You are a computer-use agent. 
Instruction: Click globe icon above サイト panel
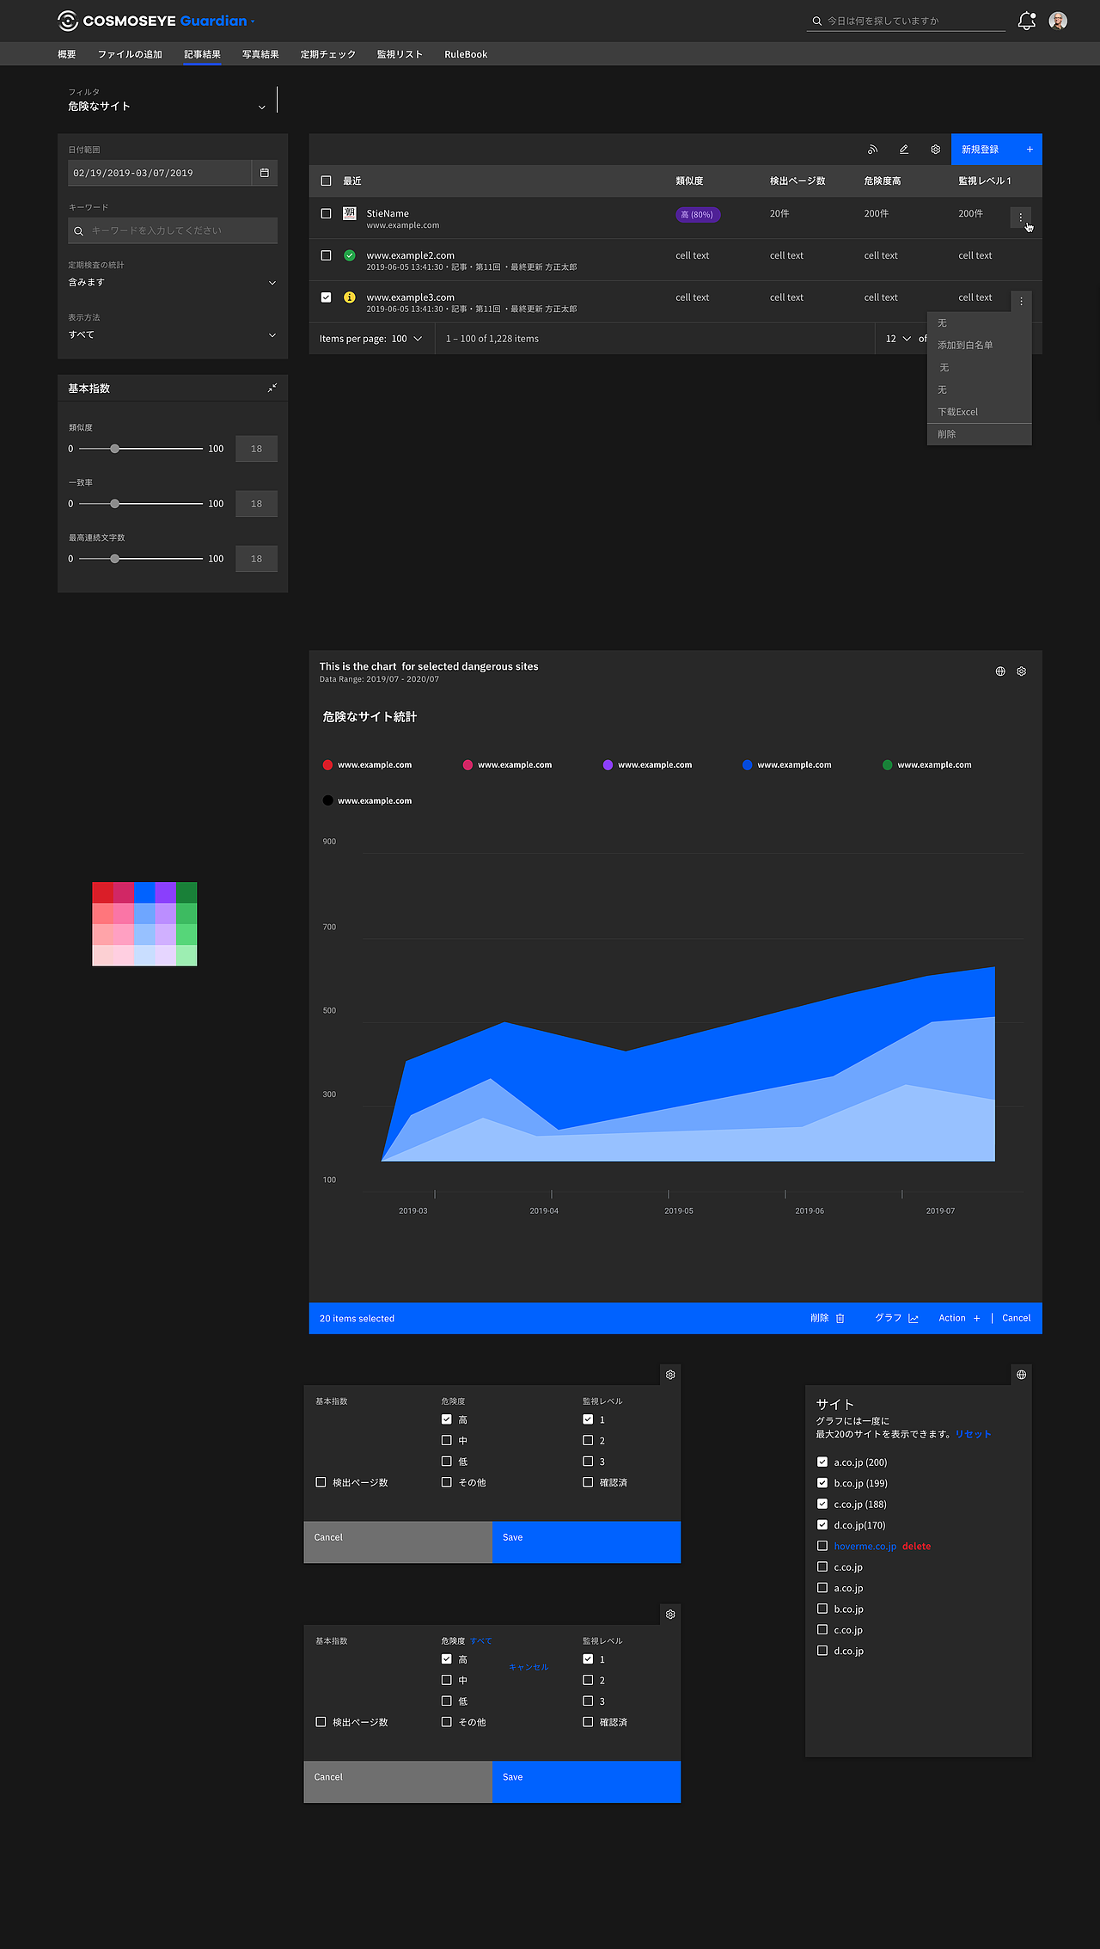(x=1021, y=1375)
